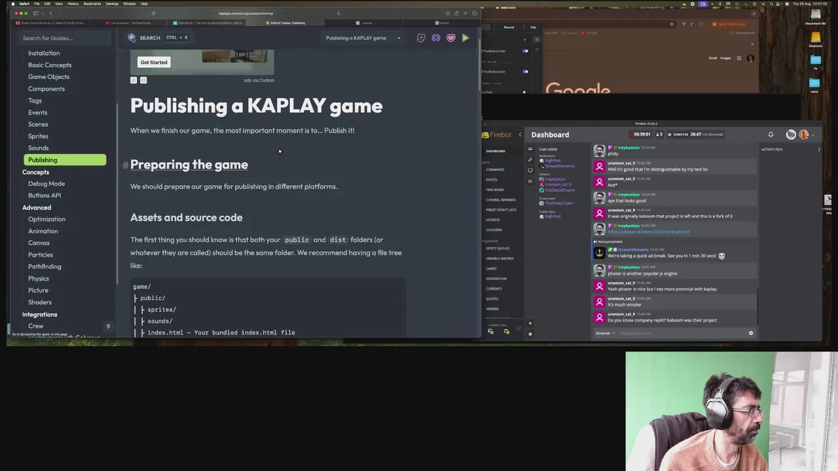This screenshot has height=471, width=838.
Task: Toggle first TheShakyCoder switch in streaming app
Action: pyautogui.click(x=525, y=51)
